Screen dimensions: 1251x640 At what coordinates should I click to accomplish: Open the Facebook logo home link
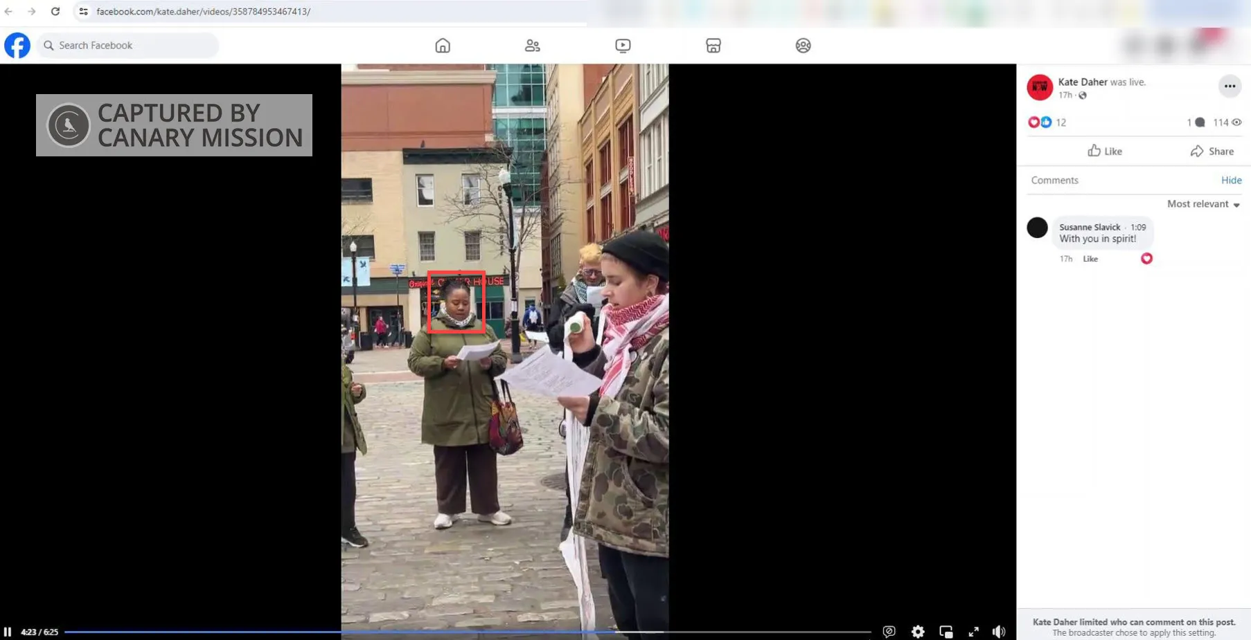(17, 46)
